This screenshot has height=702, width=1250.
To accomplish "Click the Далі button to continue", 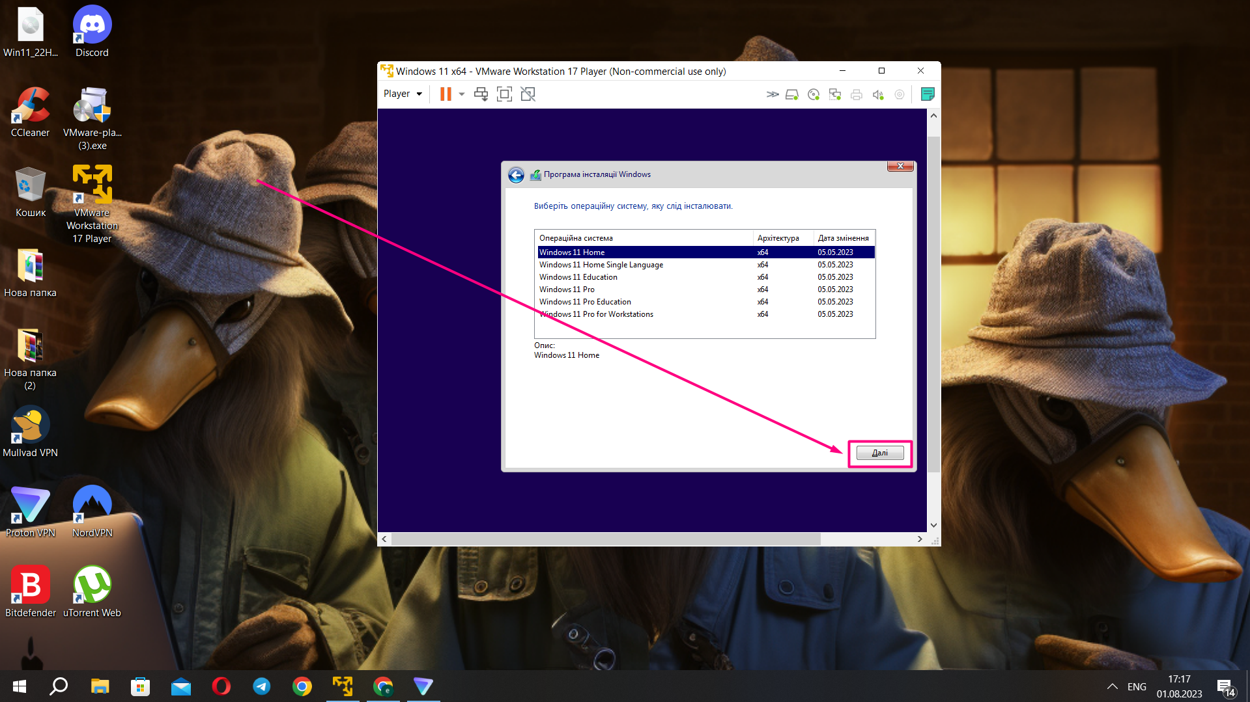I will [880, 453].
